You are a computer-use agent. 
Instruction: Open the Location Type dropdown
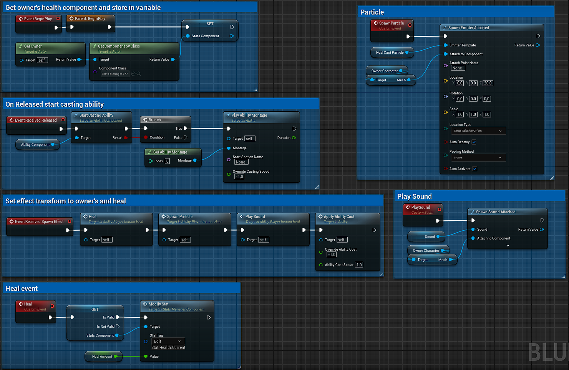(478, 131)
